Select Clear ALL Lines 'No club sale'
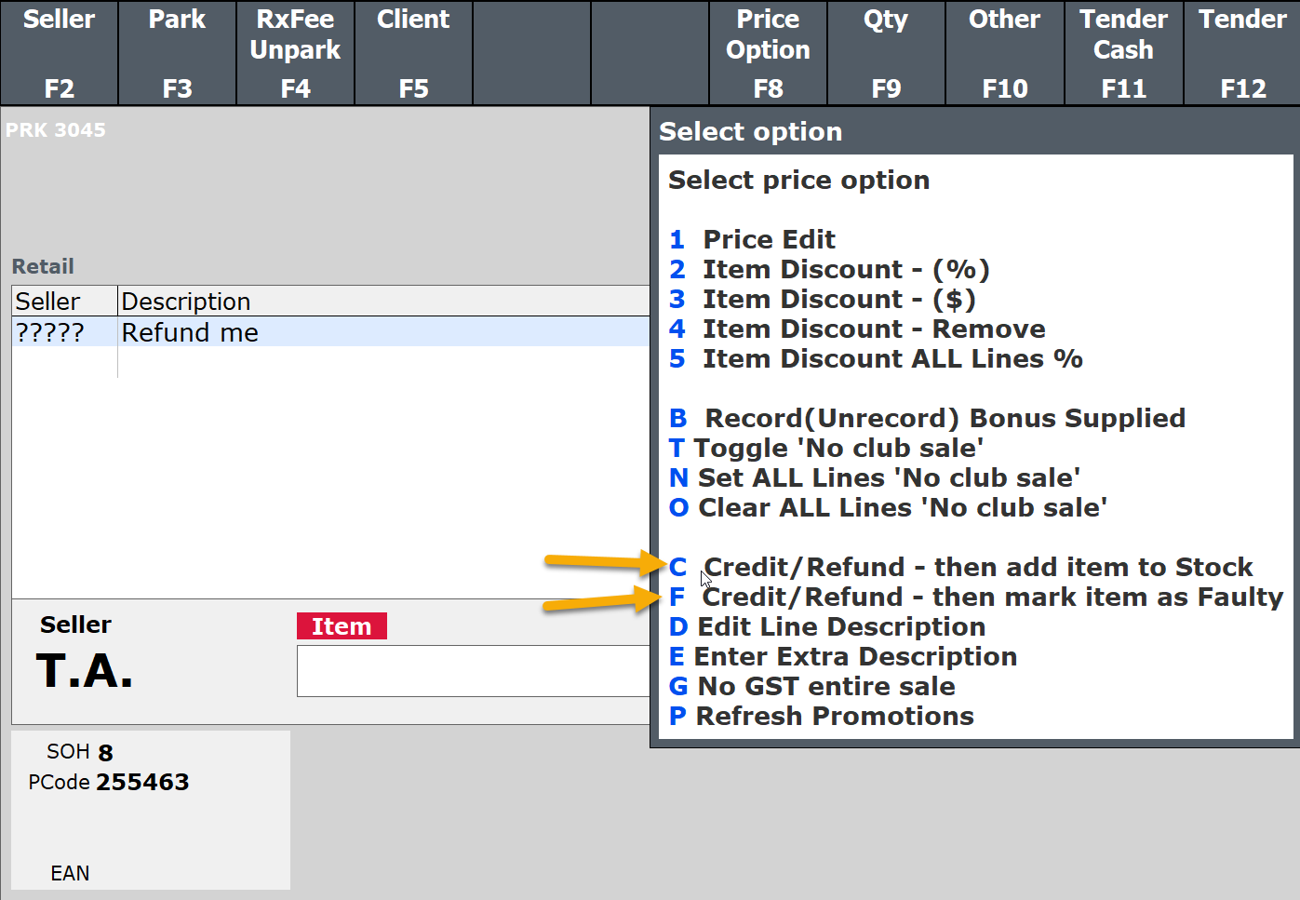Screen dimensions: 1300x900 click(x=901, y=508)
